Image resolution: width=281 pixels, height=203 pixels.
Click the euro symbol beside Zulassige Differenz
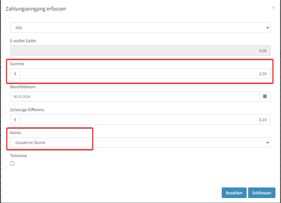(15, 120)
